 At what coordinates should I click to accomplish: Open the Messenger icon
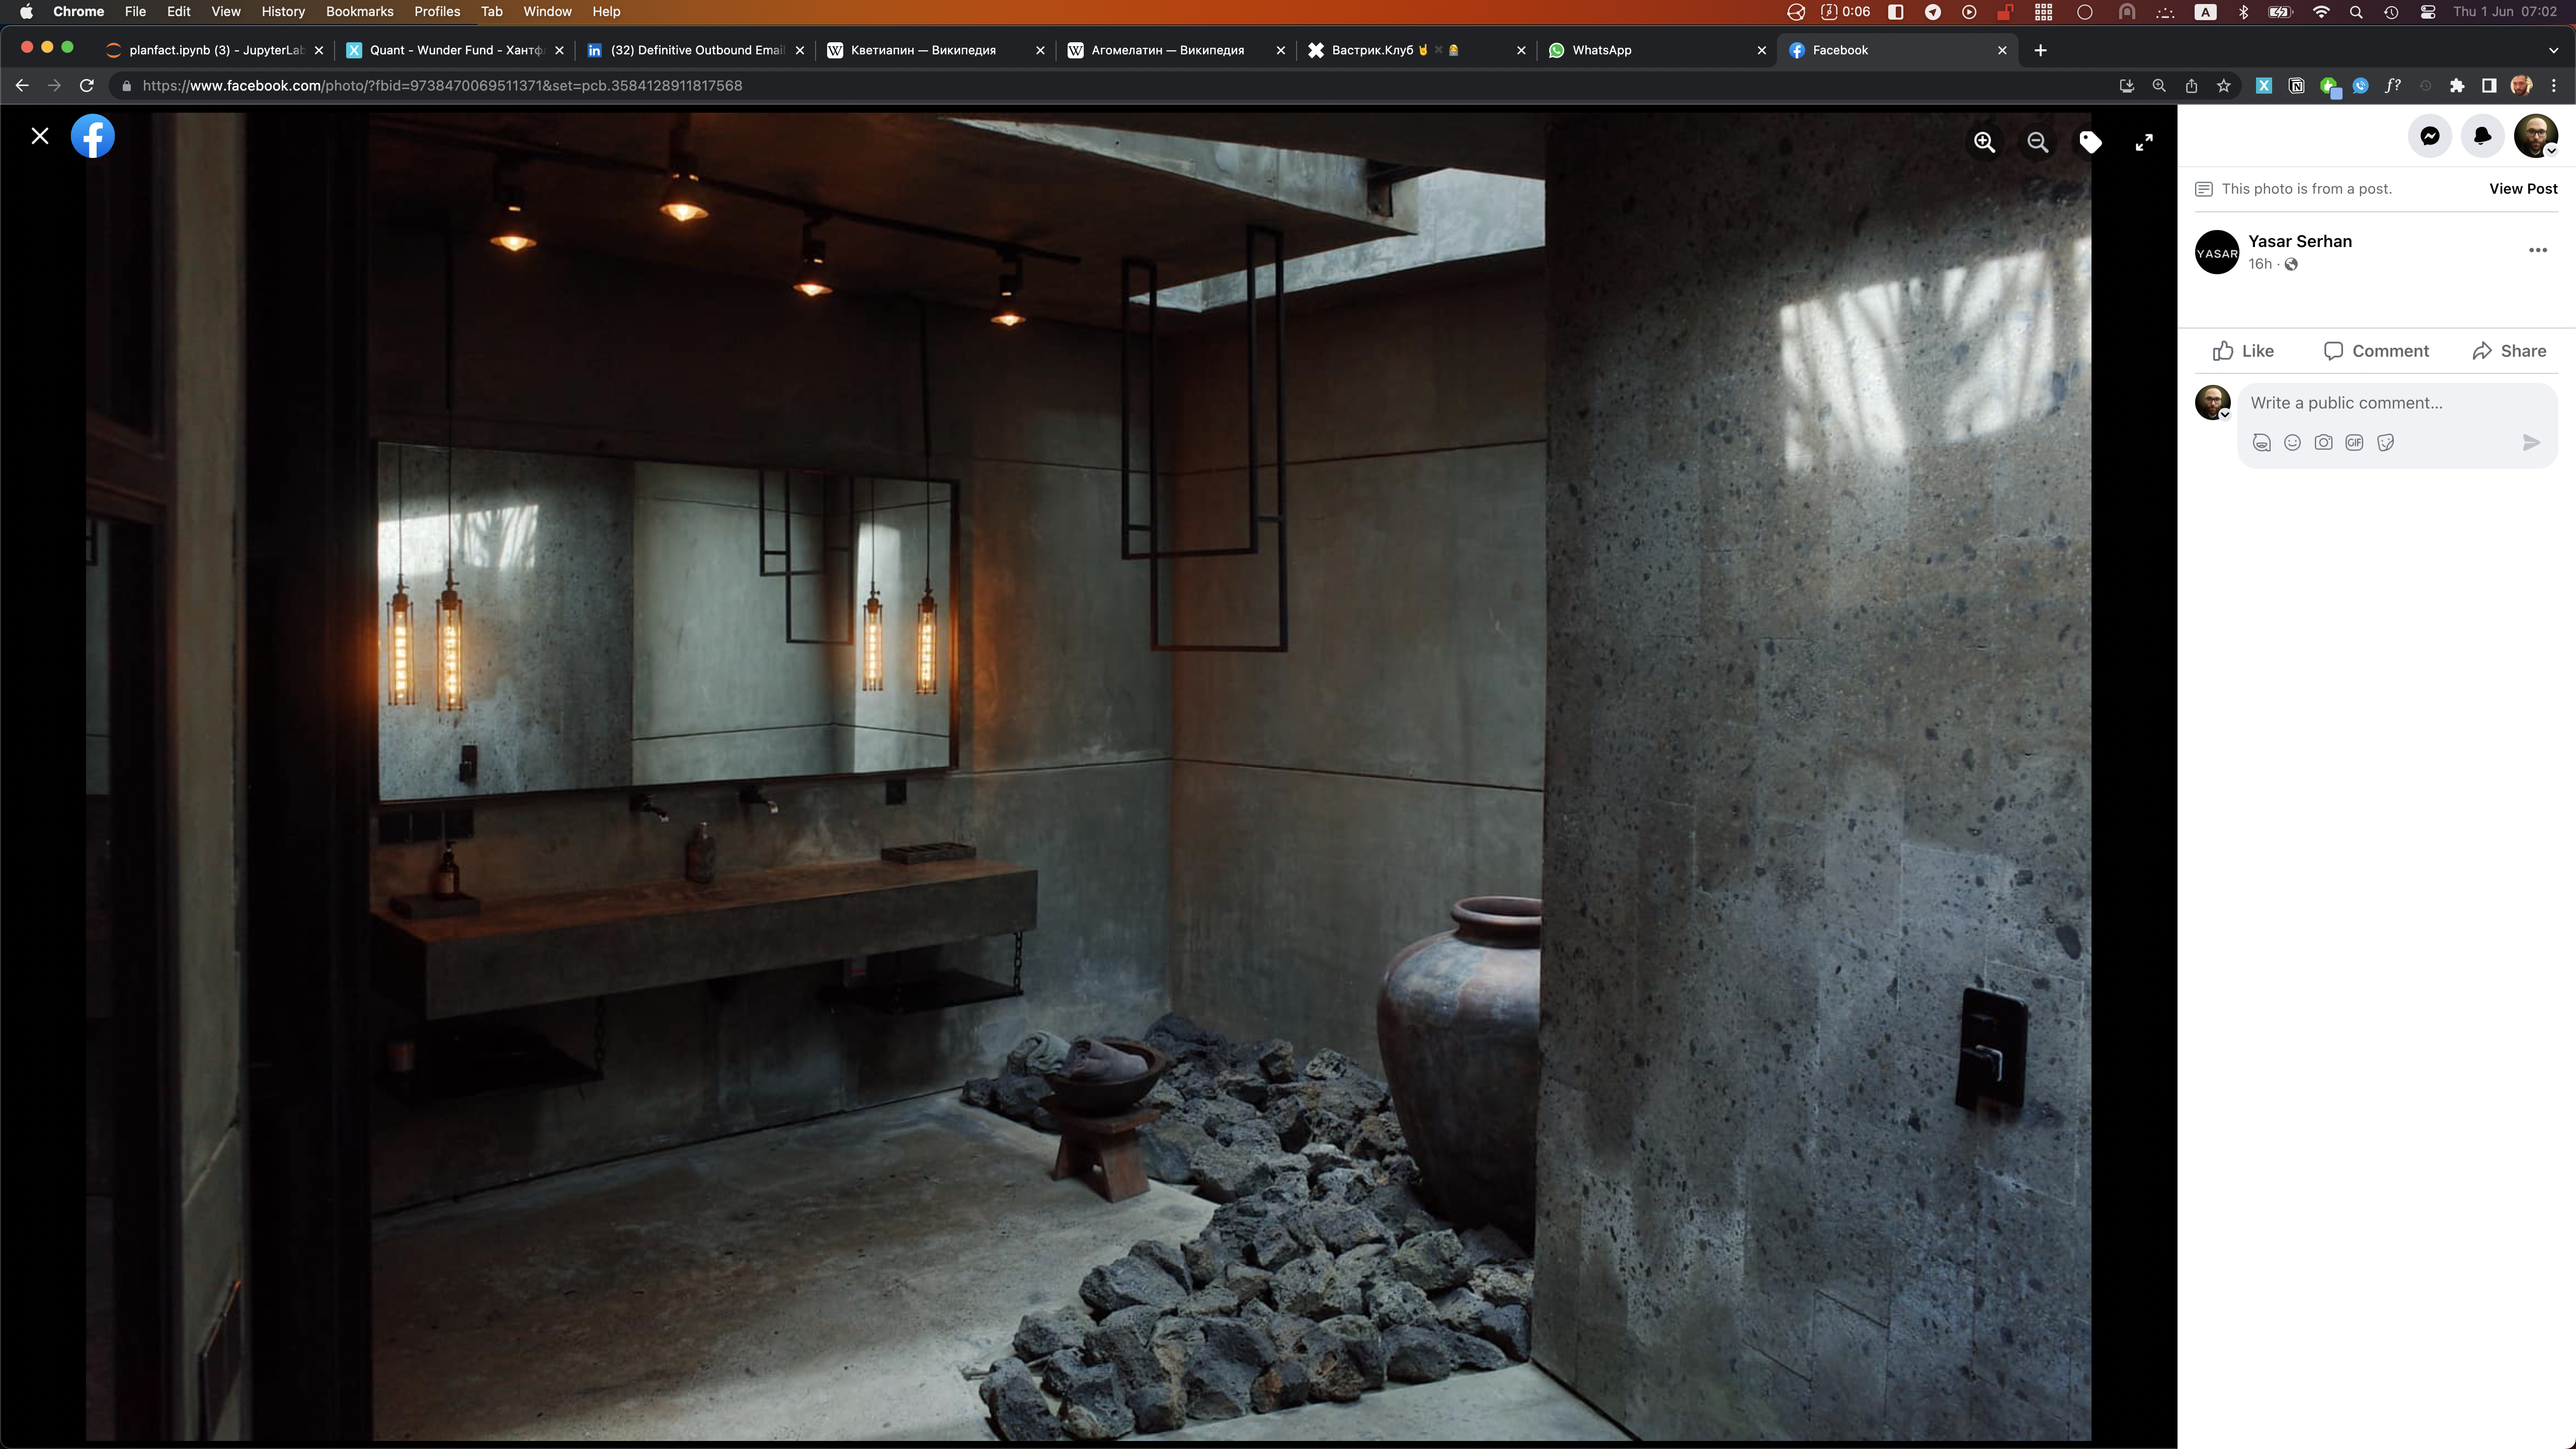tap(2429, 136)
